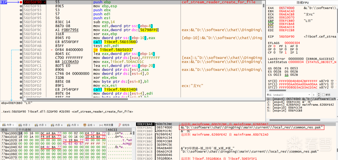Toggle breakpoint dot beside 56D5DFD4
This screenshot has width=338, height=160.
[21, 89]
